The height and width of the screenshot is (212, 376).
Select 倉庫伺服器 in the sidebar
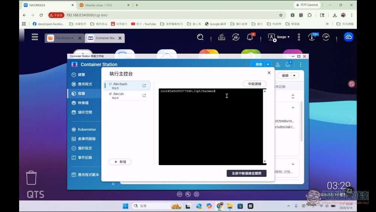(84, 138)
